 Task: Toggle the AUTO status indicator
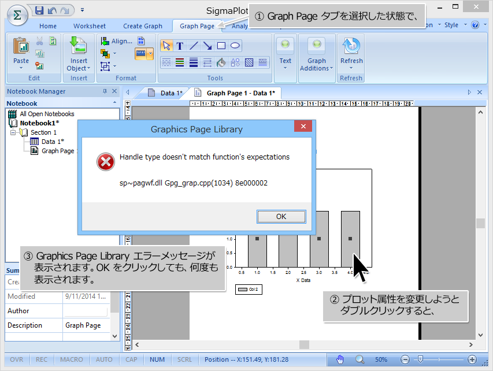coord(104,359)
